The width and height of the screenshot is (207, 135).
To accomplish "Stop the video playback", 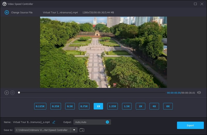I will tap(12, 93).
